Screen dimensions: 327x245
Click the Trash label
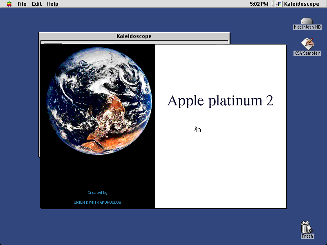(x=307, y=236)
